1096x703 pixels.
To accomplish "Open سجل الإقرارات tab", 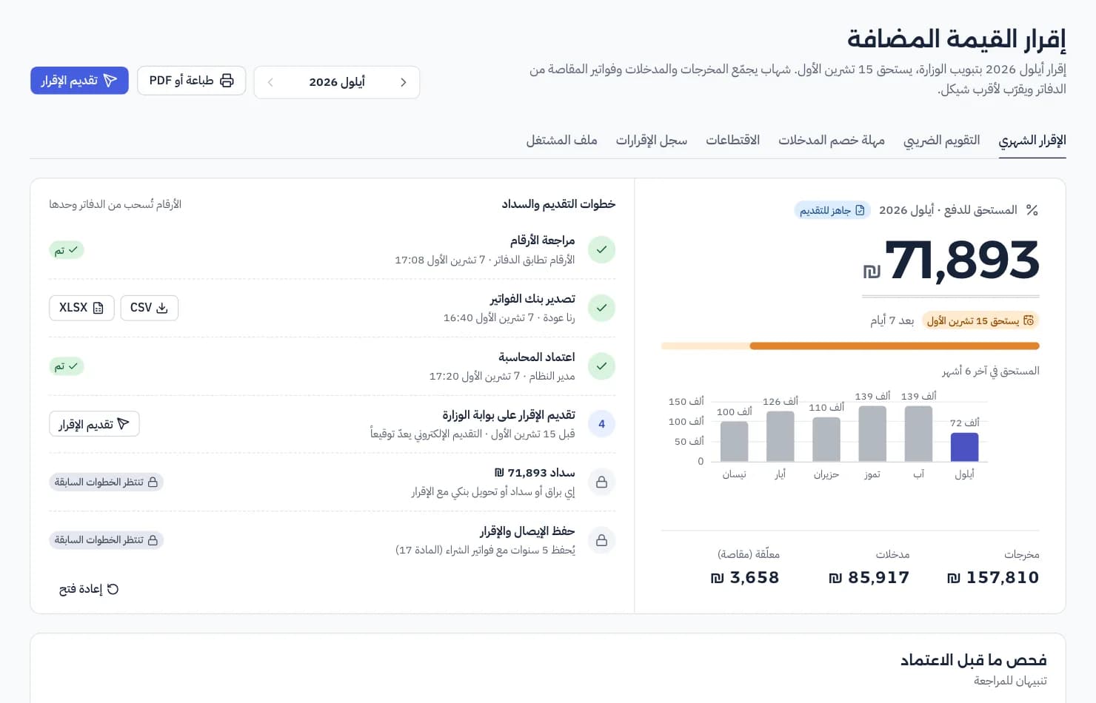I will [652, 141].
